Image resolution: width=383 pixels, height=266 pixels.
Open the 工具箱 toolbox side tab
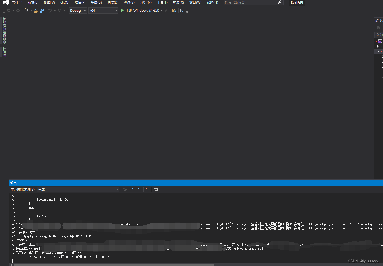pyautogui.click(x=5, y=52)
